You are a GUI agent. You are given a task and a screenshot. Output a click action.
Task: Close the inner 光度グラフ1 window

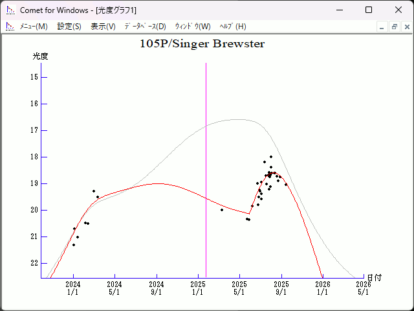[x=406, y=27]
